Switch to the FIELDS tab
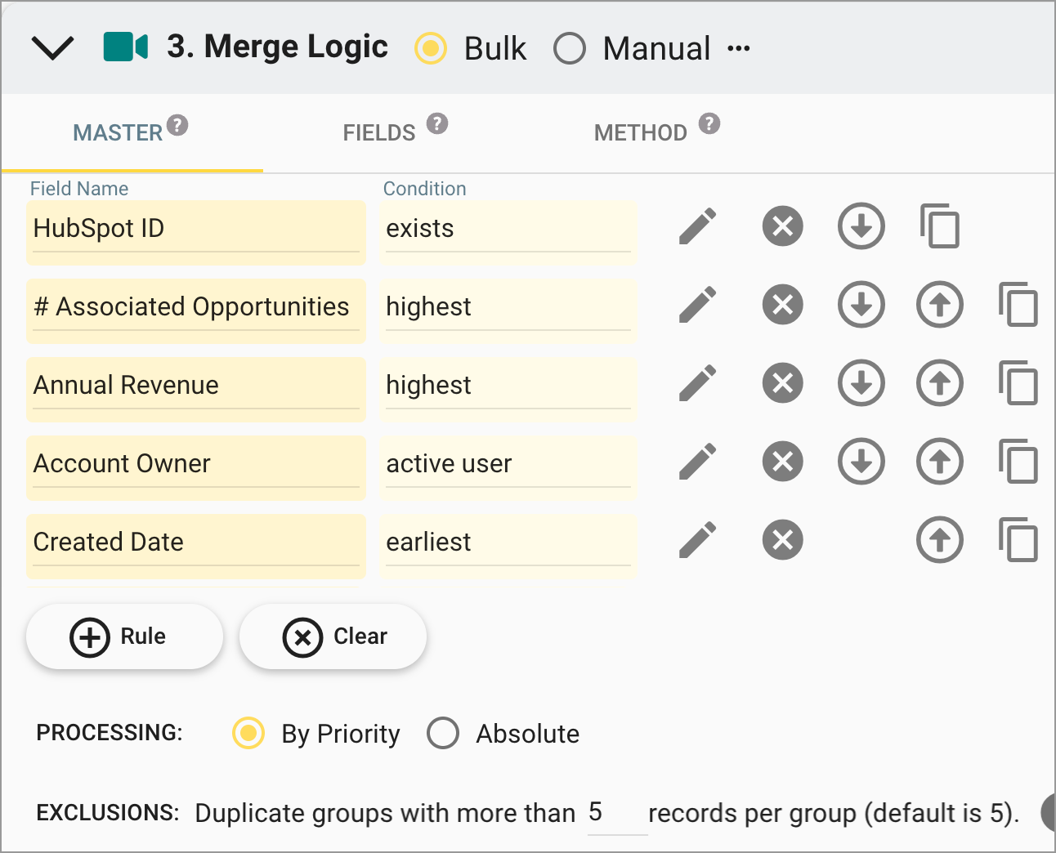1056x853 pixels. pos(378,132)
